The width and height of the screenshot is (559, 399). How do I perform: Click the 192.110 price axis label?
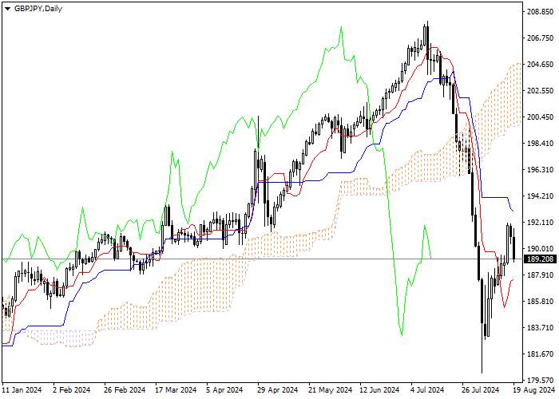tap(541, 223)
